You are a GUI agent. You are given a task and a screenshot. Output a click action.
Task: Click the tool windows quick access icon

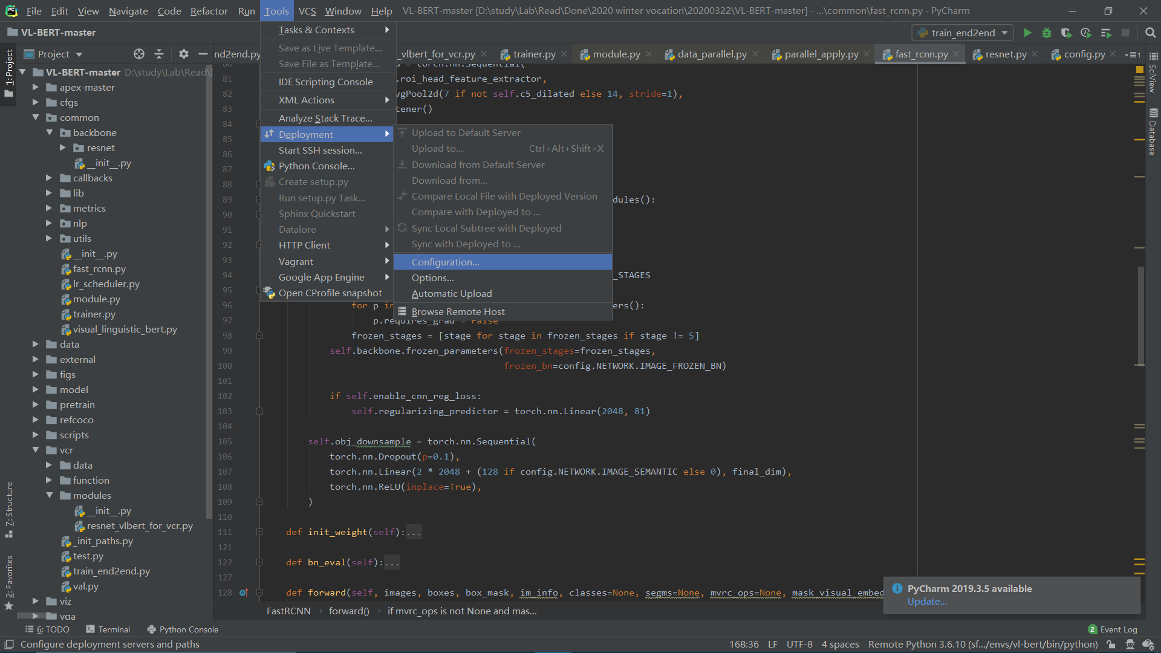point(8,645)
